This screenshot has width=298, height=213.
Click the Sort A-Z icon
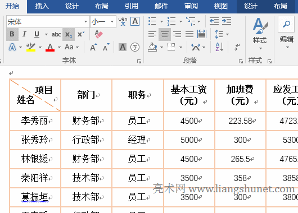click(x=219, y=47)
